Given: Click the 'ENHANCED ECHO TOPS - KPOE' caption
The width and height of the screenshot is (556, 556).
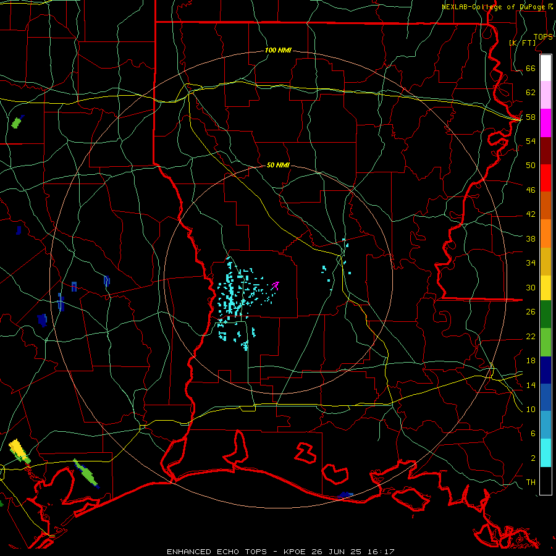Looking at the screenshot, I should 238,552.
